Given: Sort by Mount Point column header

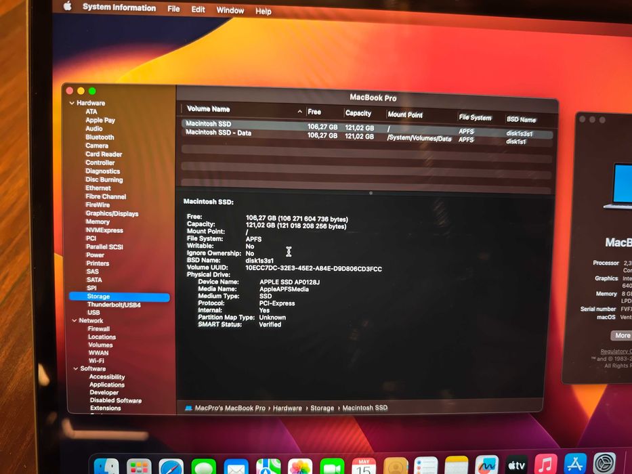Looking at the screenshot, I should [405, 115].
